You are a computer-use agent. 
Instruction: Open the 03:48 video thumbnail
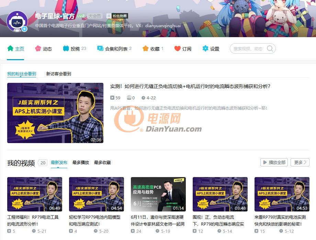[x=220, y=194]
